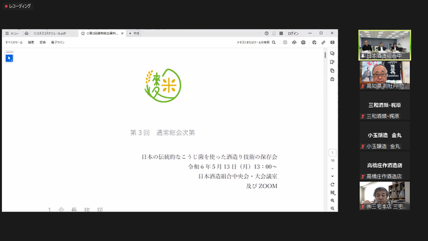Star the 第3回通常総会資料 document tab
The width and height of the screenshot is (428, 241).
pos(83,33)
